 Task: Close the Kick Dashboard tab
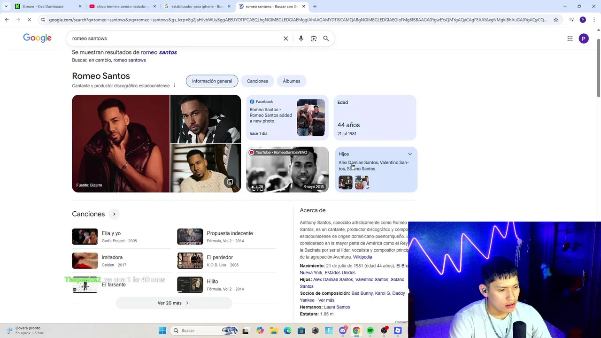(x=80, y=7)
